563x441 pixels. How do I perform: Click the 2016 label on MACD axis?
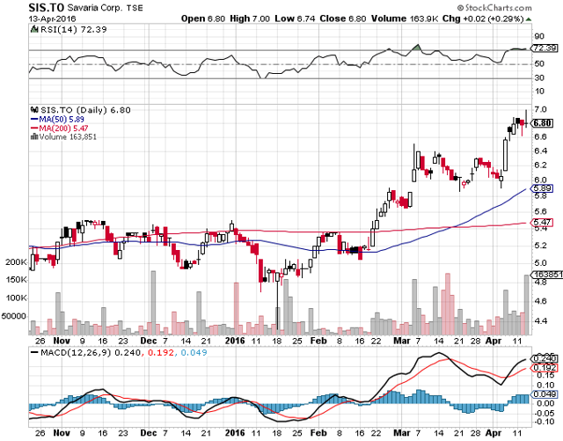tap(235, 433)
